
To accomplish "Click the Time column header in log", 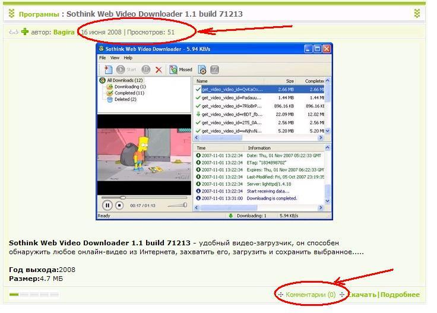I will [x=219, y=148].
